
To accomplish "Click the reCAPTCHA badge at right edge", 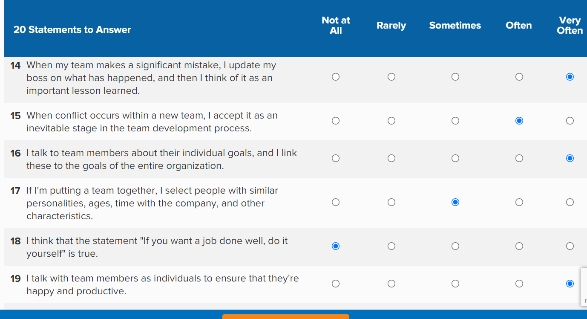I will (584, 287).
